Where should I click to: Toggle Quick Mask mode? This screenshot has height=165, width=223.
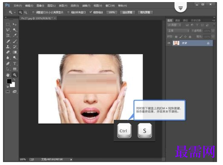coord(8,92)
